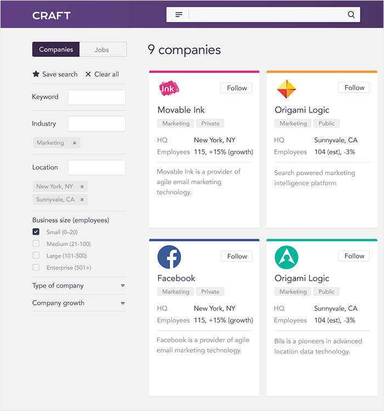The image size is (384, 411).
Task: Select the Companies tab
Action: [56, 49]
